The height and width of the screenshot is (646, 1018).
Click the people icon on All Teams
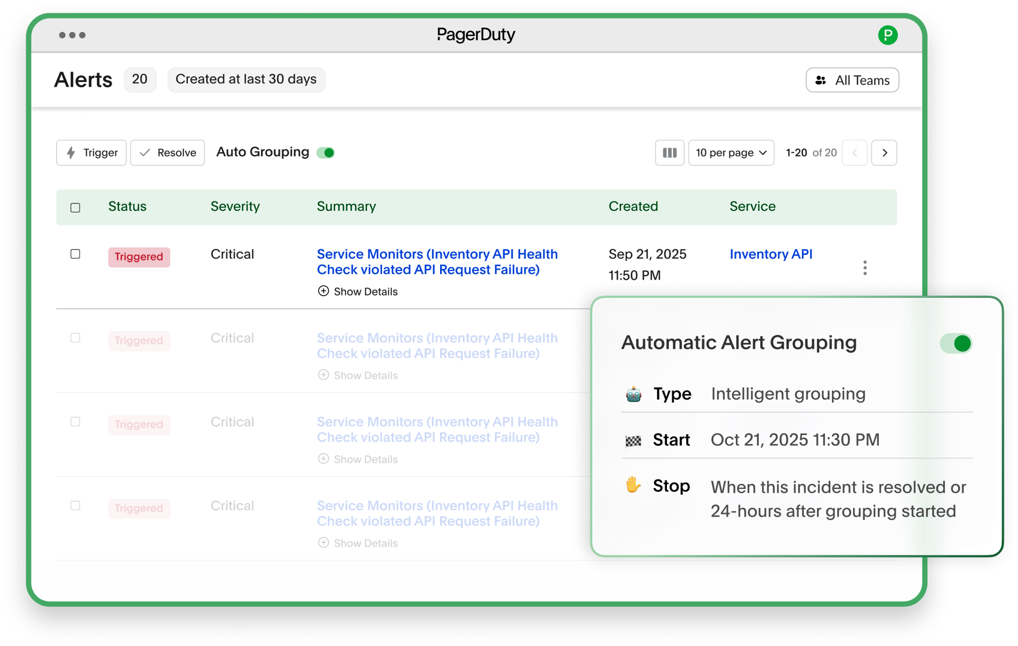(821, 80)
